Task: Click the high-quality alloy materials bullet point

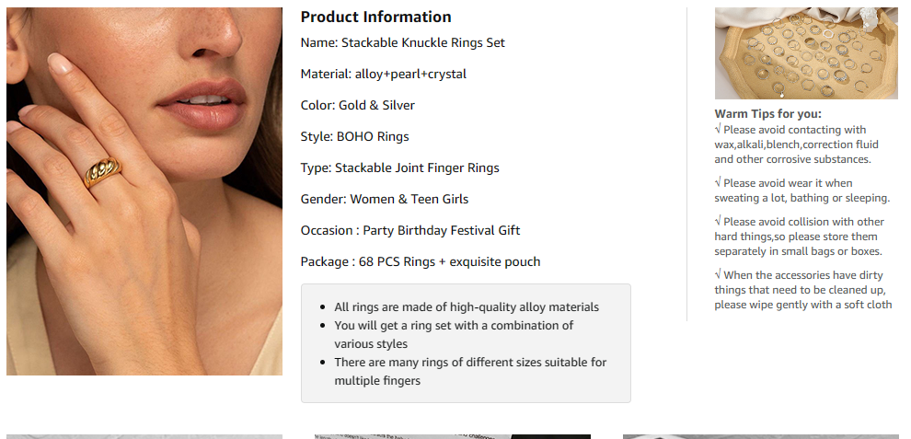Action: 466,307
